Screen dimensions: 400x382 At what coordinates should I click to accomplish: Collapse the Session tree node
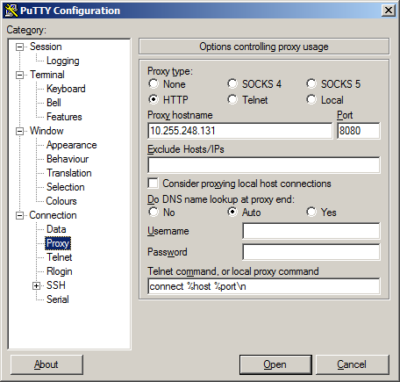19,47
